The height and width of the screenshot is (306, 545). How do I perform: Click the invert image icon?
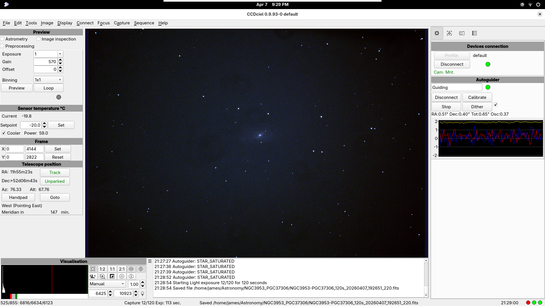pyautogui.click(x=112, y=276)
